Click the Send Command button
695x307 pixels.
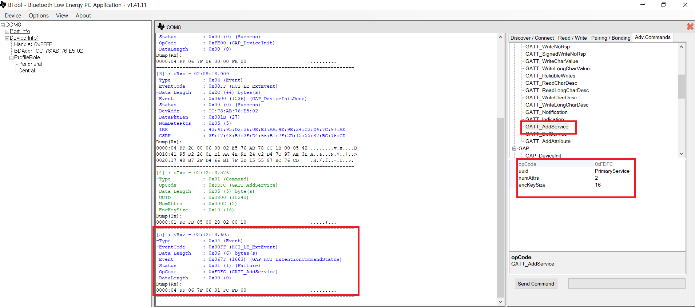point(536,284)
